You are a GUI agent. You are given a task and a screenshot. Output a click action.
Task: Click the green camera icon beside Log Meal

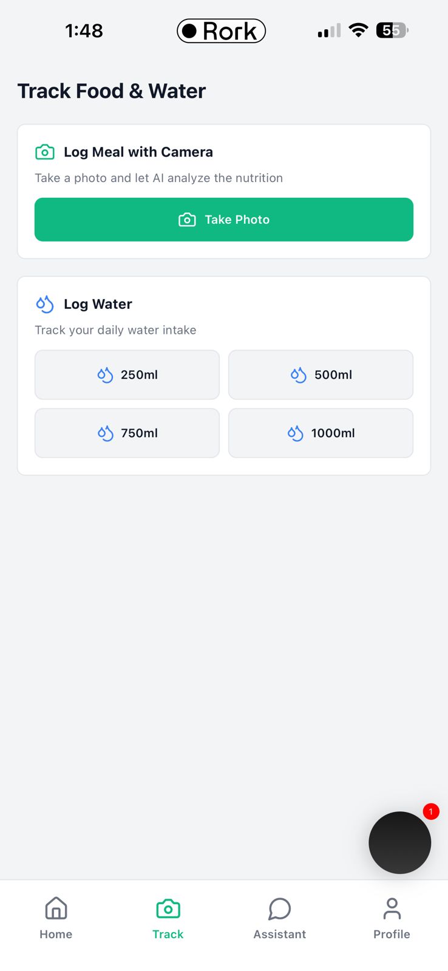click(45, 152)
